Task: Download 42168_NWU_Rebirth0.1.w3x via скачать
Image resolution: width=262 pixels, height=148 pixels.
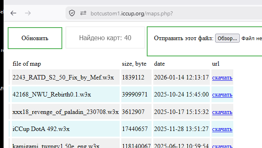Action: (222, 95)
